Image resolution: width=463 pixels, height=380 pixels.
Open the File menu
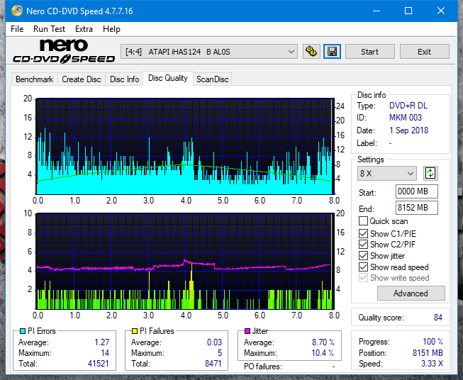(17, 29)
